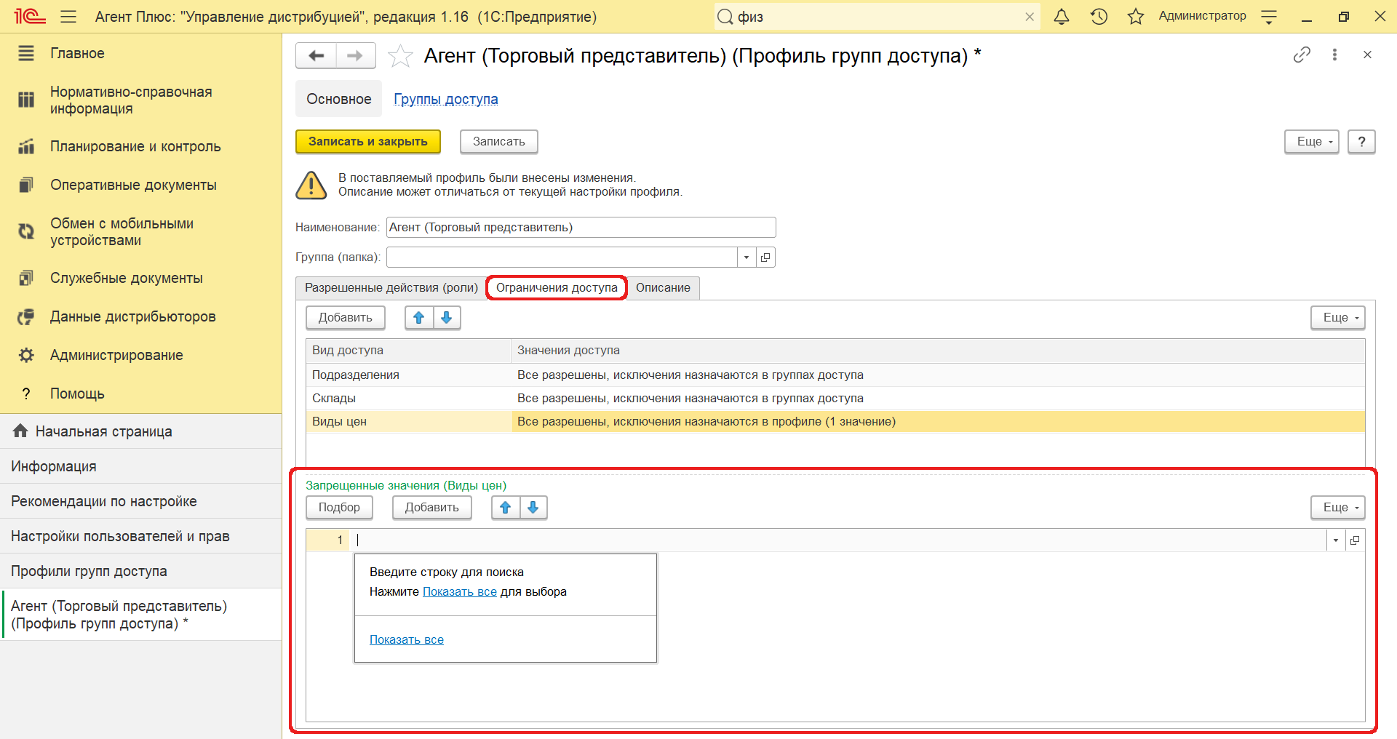Click Вид доступа column header
1397x739 pixels.
click(408, 350)
